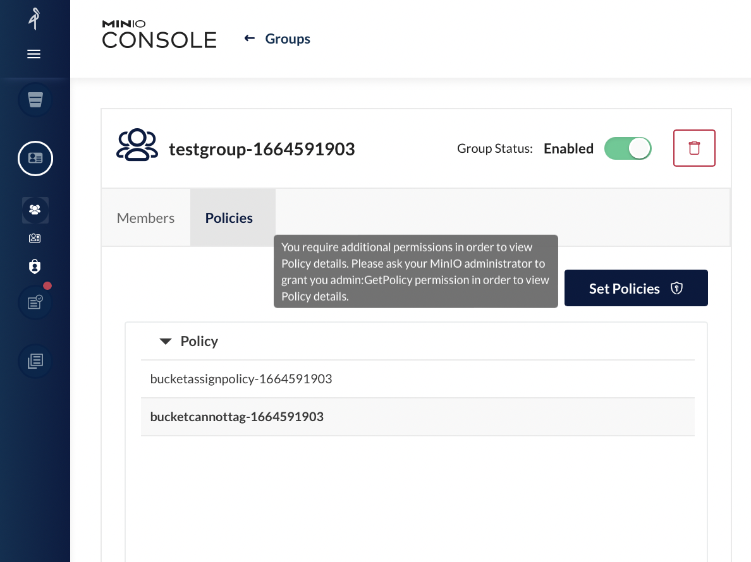The image size is (751, 562).
Task: Open the hamburger menu in sidebar
Action: pos(34,54)
